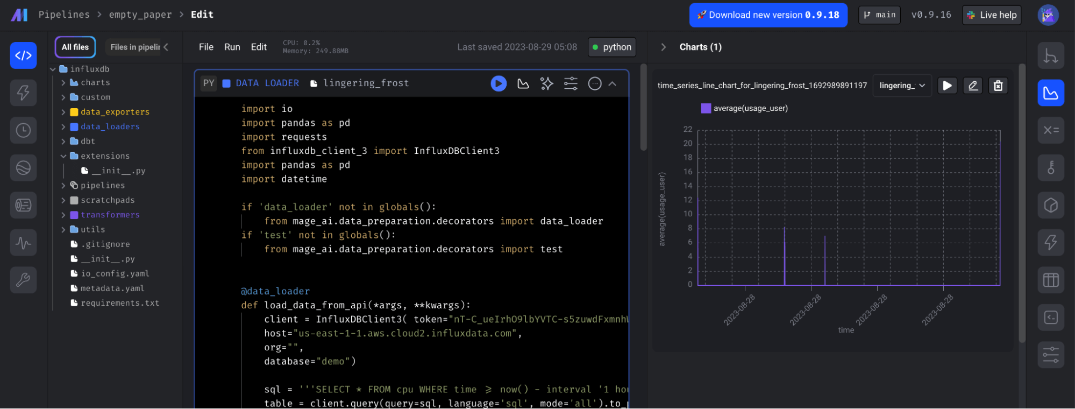
Task: Collapse the extensions folder
Action: tap(63, 156)
